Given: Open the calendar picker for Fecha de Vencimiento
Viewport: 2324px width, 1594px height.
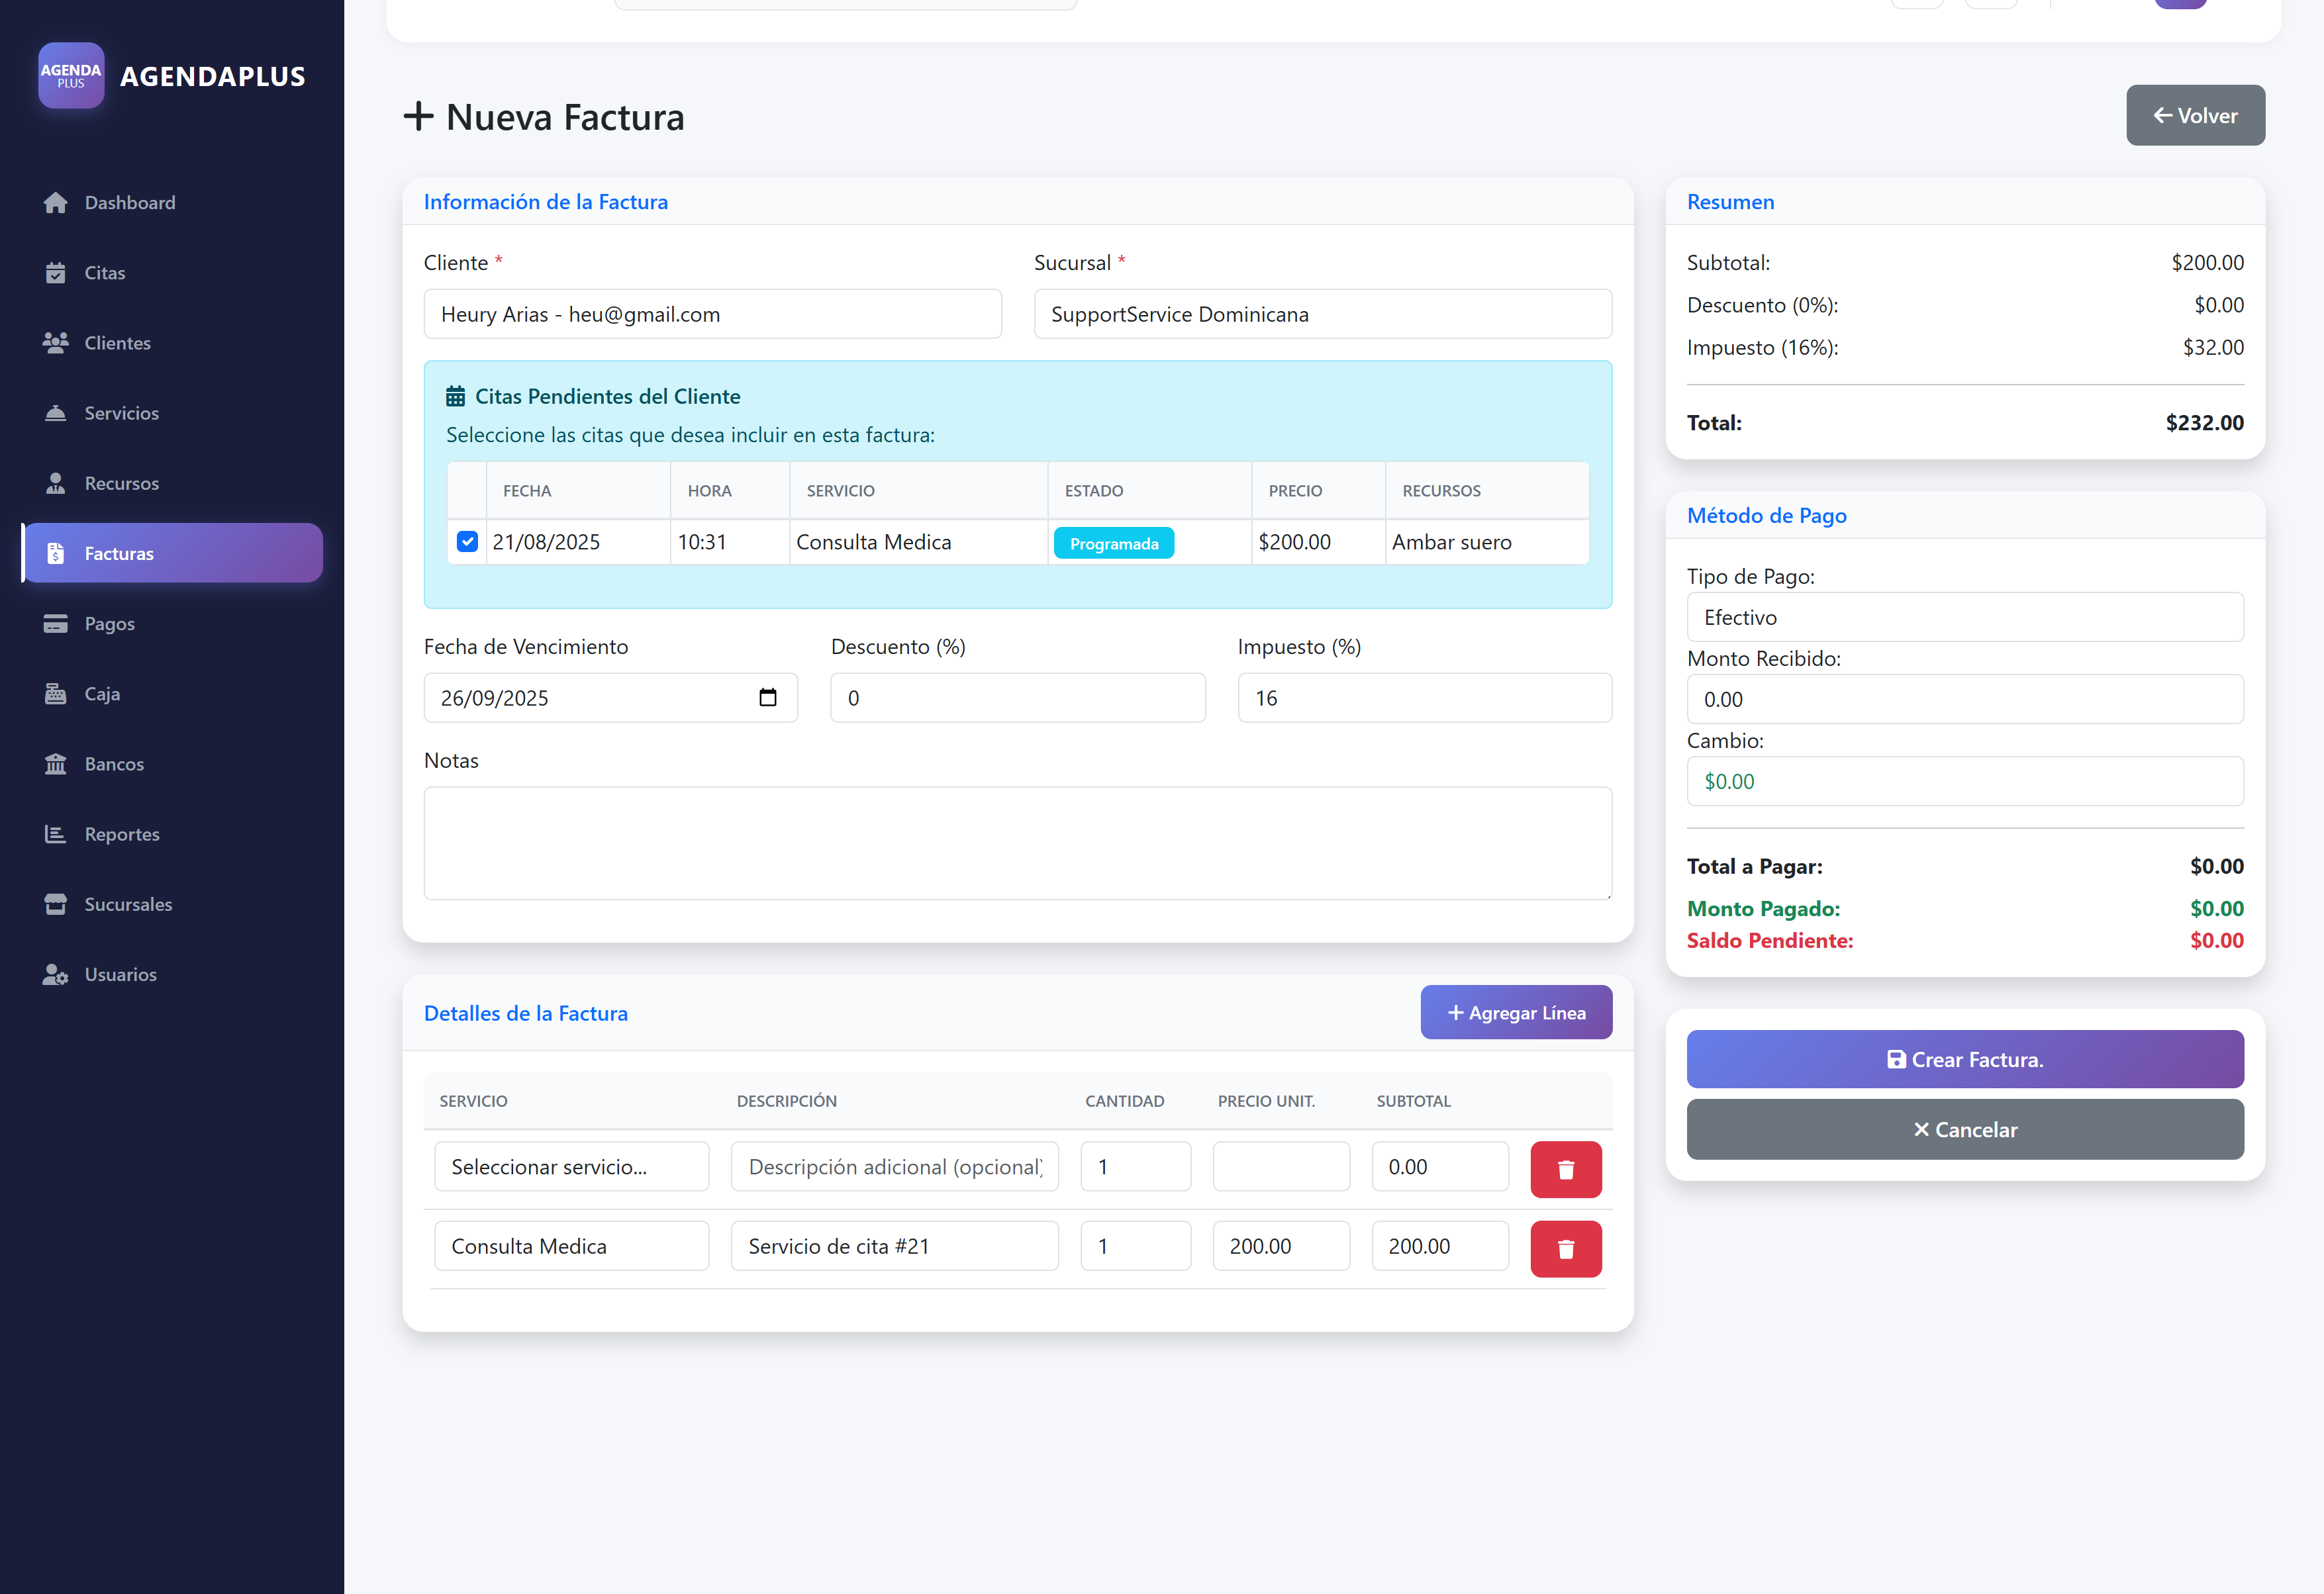Looking at the screenshot, I should (767, 698).
